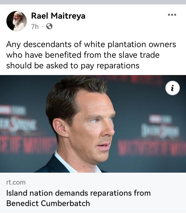This screenshot has height=213, width=186.
Task: Select the line 'should be asked to pay reparations'
Action: (73, 66)
